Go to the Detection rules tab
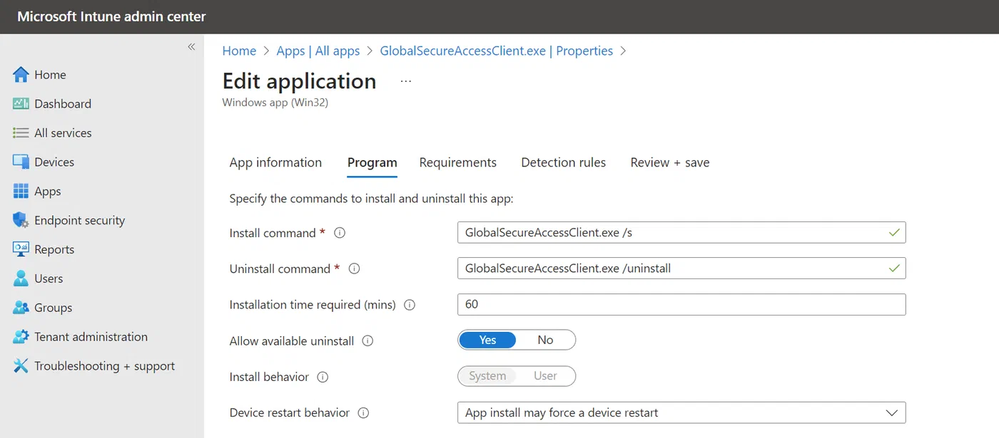 point(564,162)
